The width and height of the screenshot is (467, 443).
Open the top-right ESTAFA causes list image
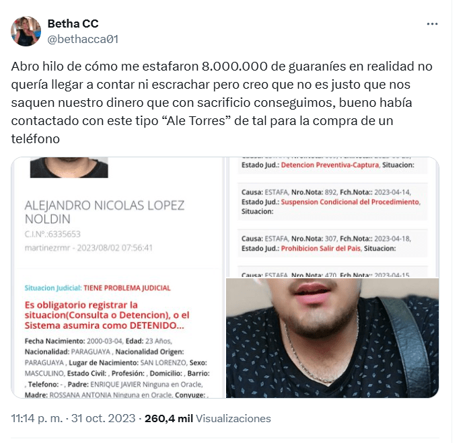[x=332, y=217]
